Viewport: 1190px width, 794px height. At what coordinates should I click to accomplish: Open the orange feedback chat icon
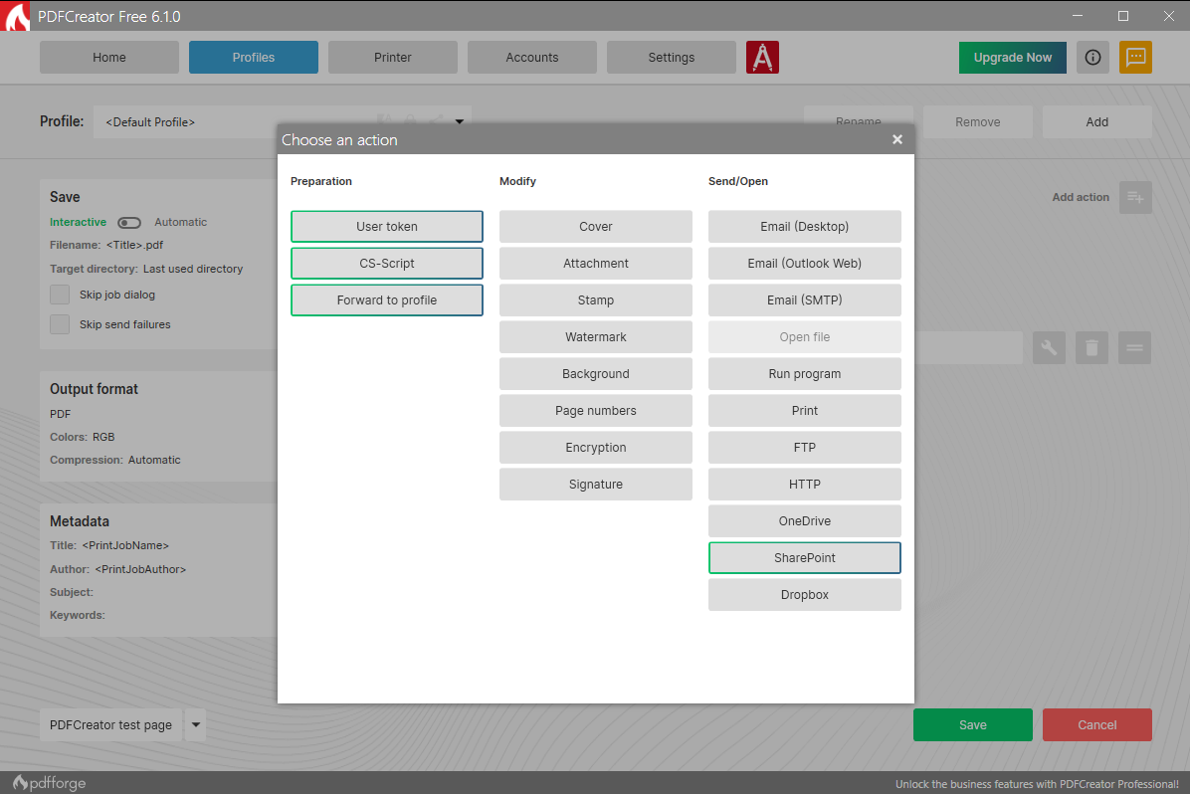pos(1135,58)
